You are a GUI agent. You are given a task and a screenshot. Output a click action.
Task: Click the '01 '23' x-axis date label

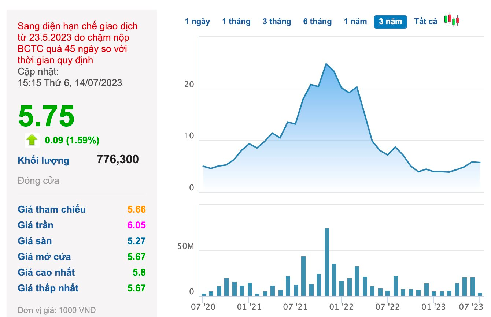(x=434, y=306)
